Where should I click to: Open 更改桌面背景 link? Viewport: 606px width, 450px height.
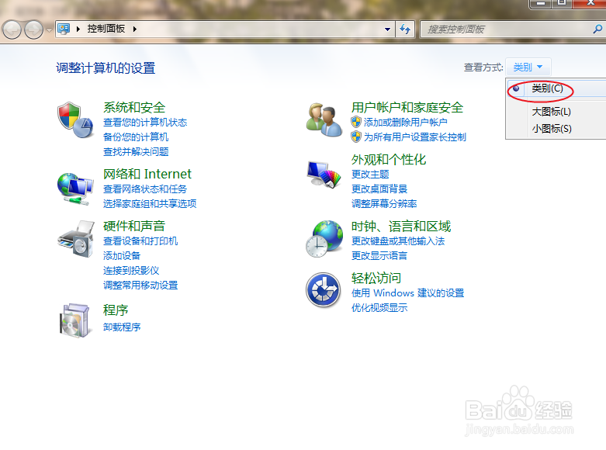coord(379,189)
